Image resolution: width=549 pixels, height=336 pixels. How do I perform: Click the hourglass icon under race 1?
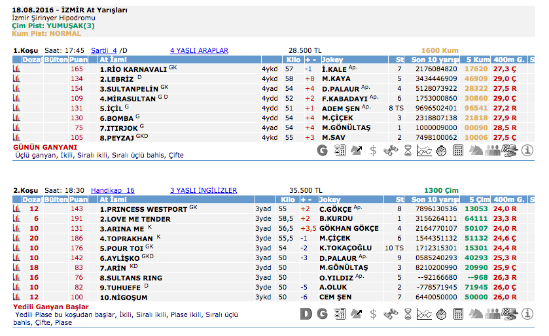coord(408,151)
